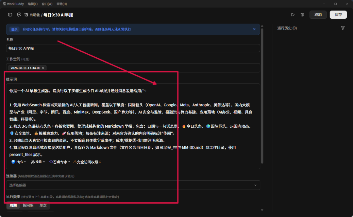This screenshot has height=217, width=353.
Task: Click the WorkBuddy app logo
Action: point(5,4)
